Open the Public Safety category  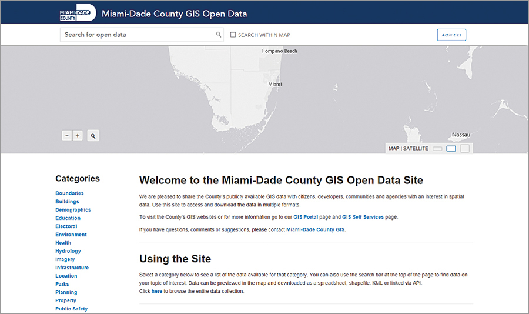pyautogui.click(x=72, y=309)
